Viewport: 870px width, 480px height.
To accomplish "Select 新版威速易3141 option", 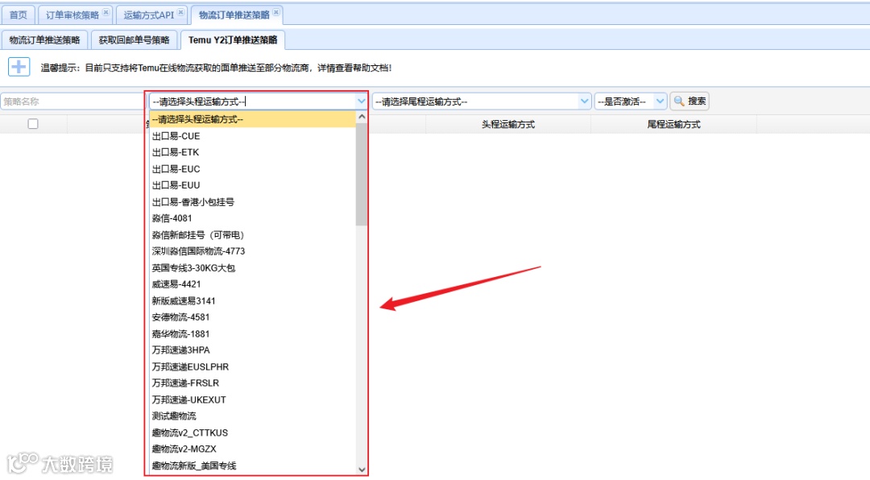I will coord(252,300).
